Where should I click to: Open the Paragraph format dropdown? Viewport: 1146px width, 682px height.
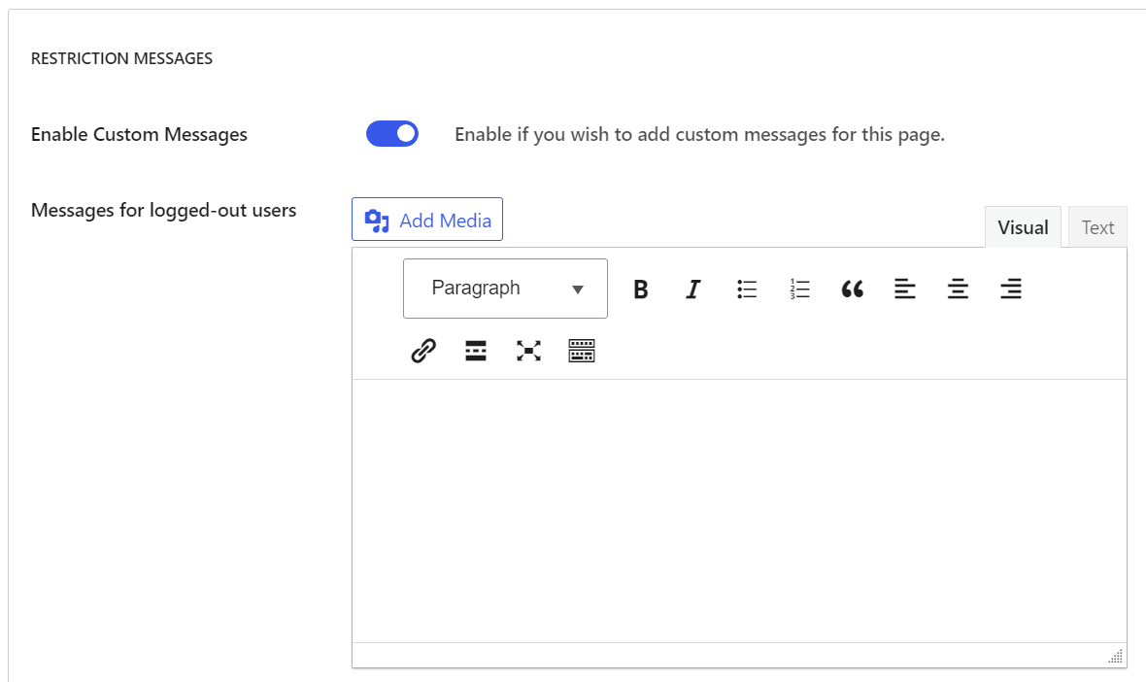pyautogui.click(x=505, y=288)
